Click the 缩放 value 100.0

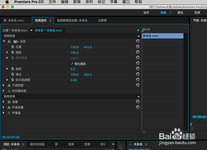click(x=74, y=53)
